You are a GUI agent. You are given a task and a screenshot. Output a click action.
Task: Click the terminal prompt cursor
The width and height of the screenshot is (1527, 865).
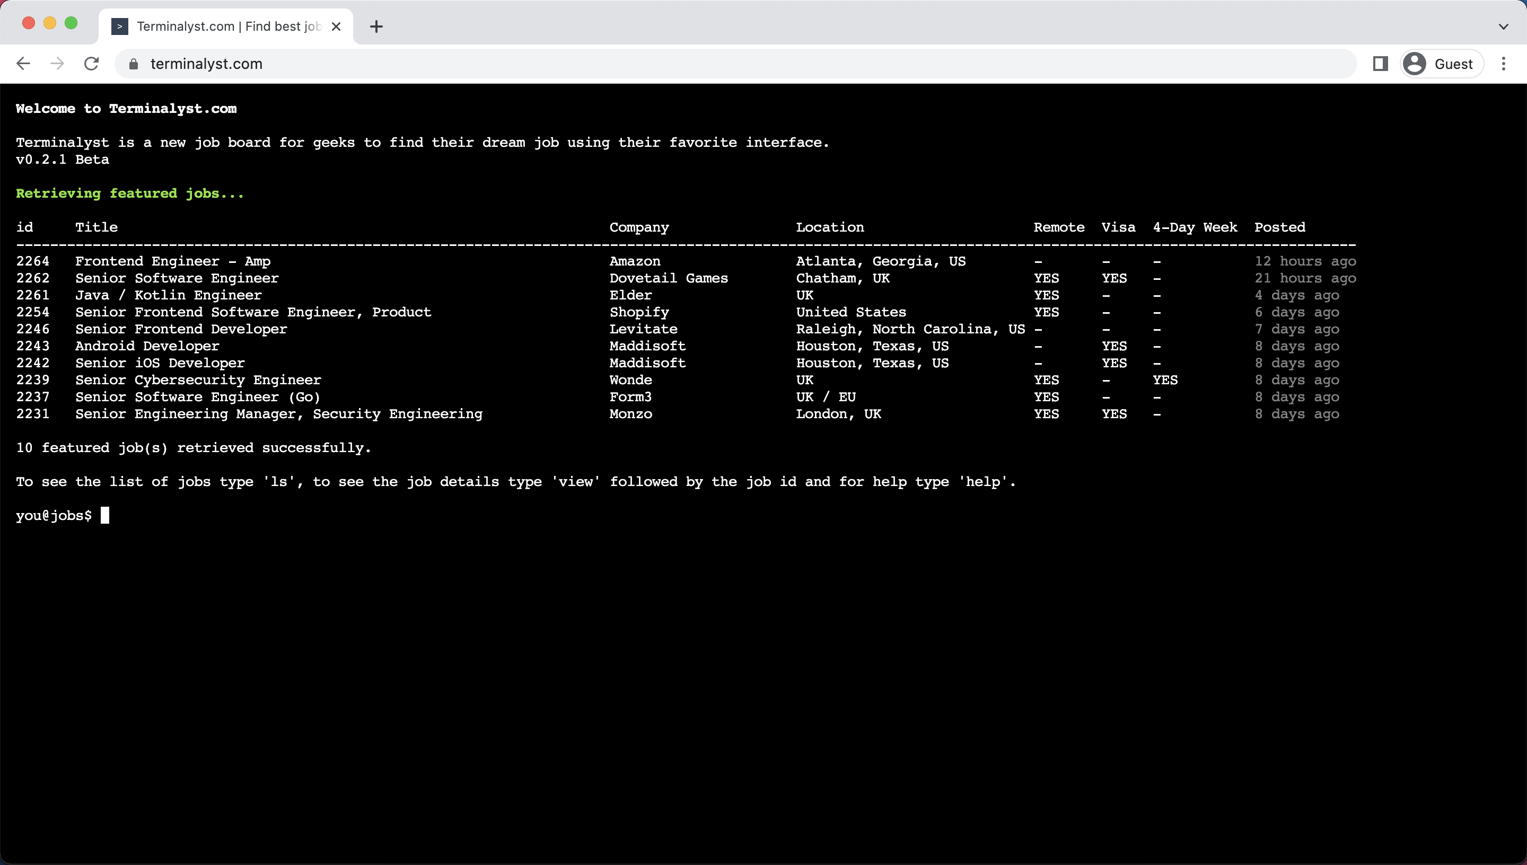point(105,515)
